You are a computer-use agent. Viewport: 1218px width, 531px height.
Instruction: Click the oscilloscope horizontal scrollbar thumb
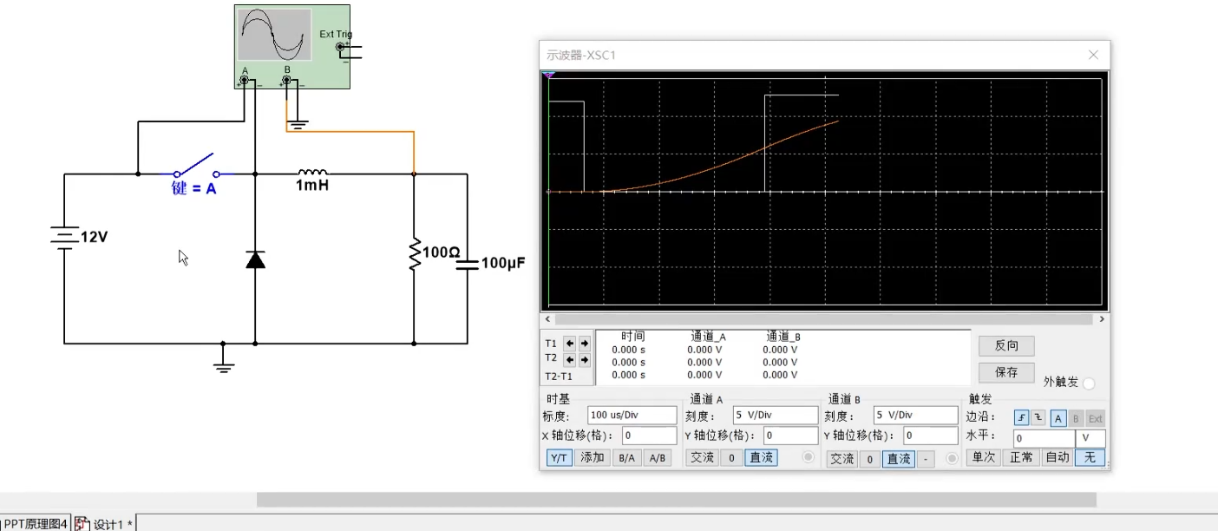pyautogui.click(x=824, y=319)
